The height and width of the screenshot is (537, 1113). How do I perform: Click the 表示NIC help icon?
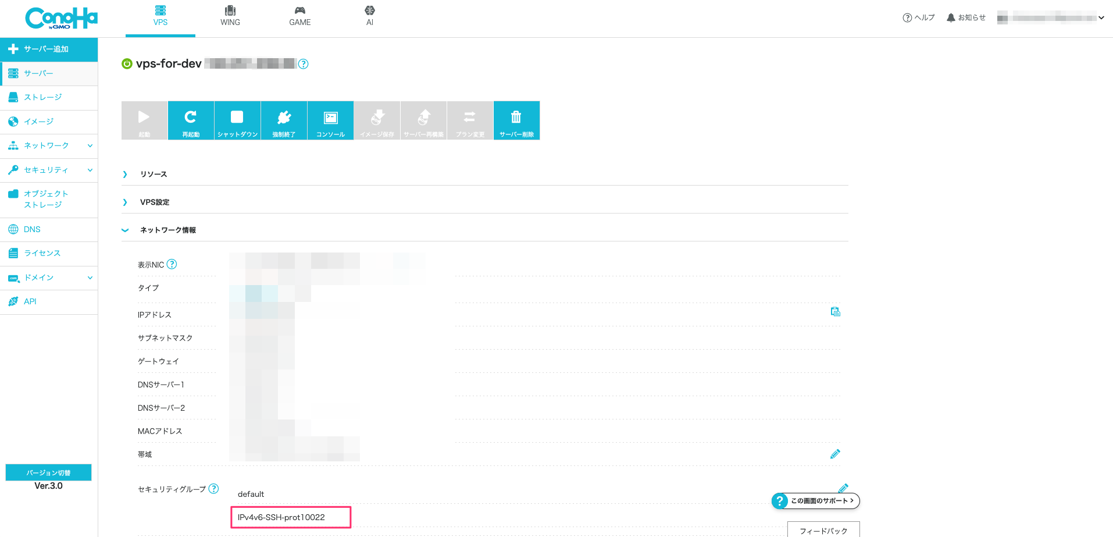[172, 264]
